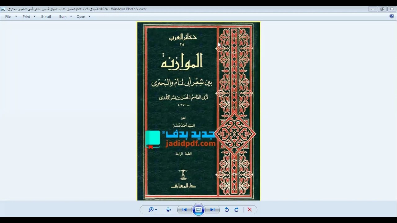Restore down the Photo Viewer window
The image size is (397, 223).
click(382, 9)
